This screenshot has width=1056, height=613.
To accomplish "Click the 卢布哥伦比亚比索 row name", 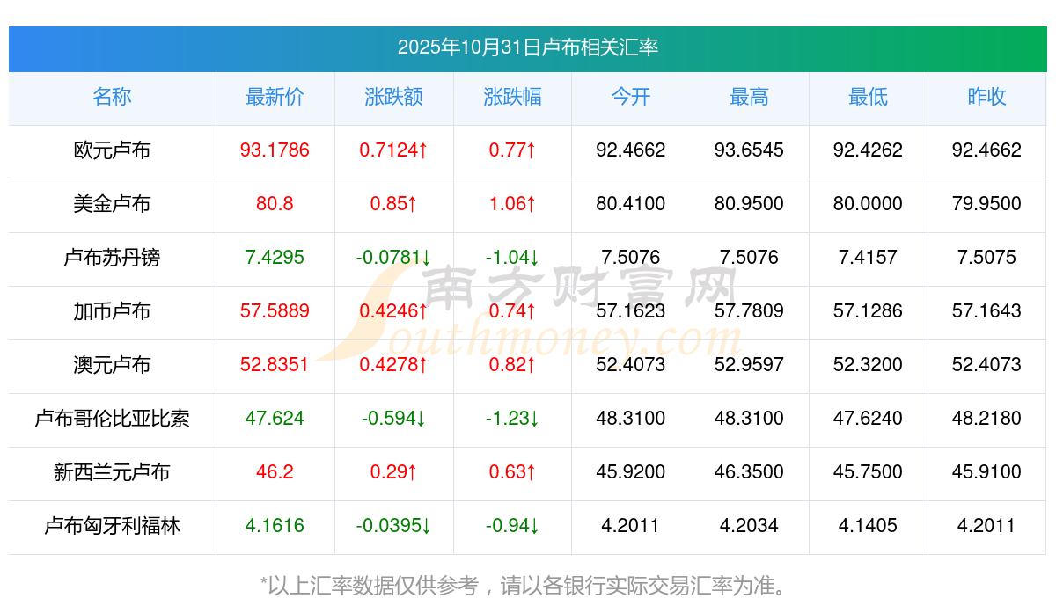I will coord(112,419).
